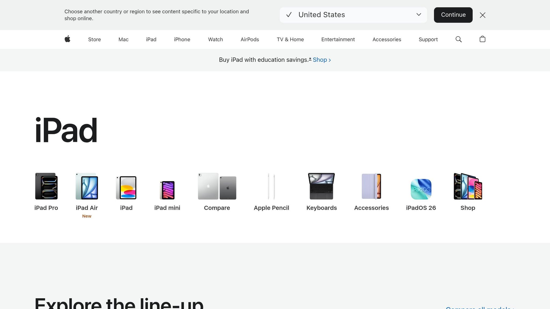Click the Buy iPad with education savings text

(264, 60)
